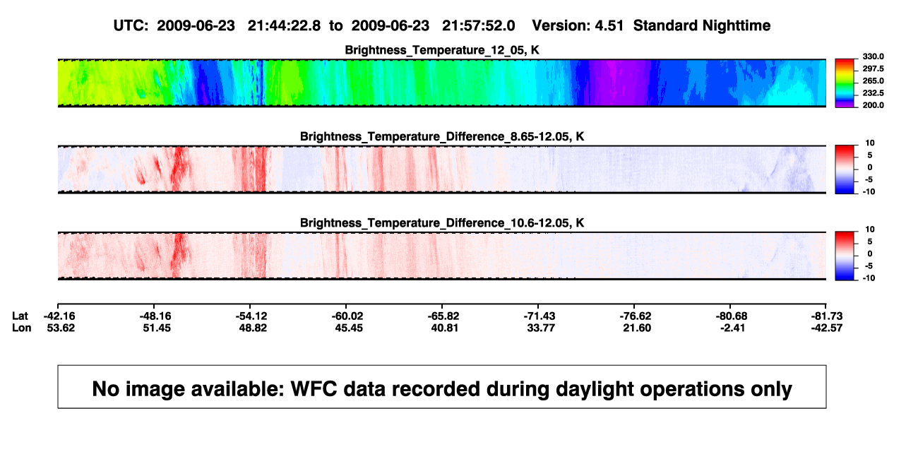The width and height of the screenshot is (918, 471).
Task: Click the No image available WFC message box
Action: 442,386
